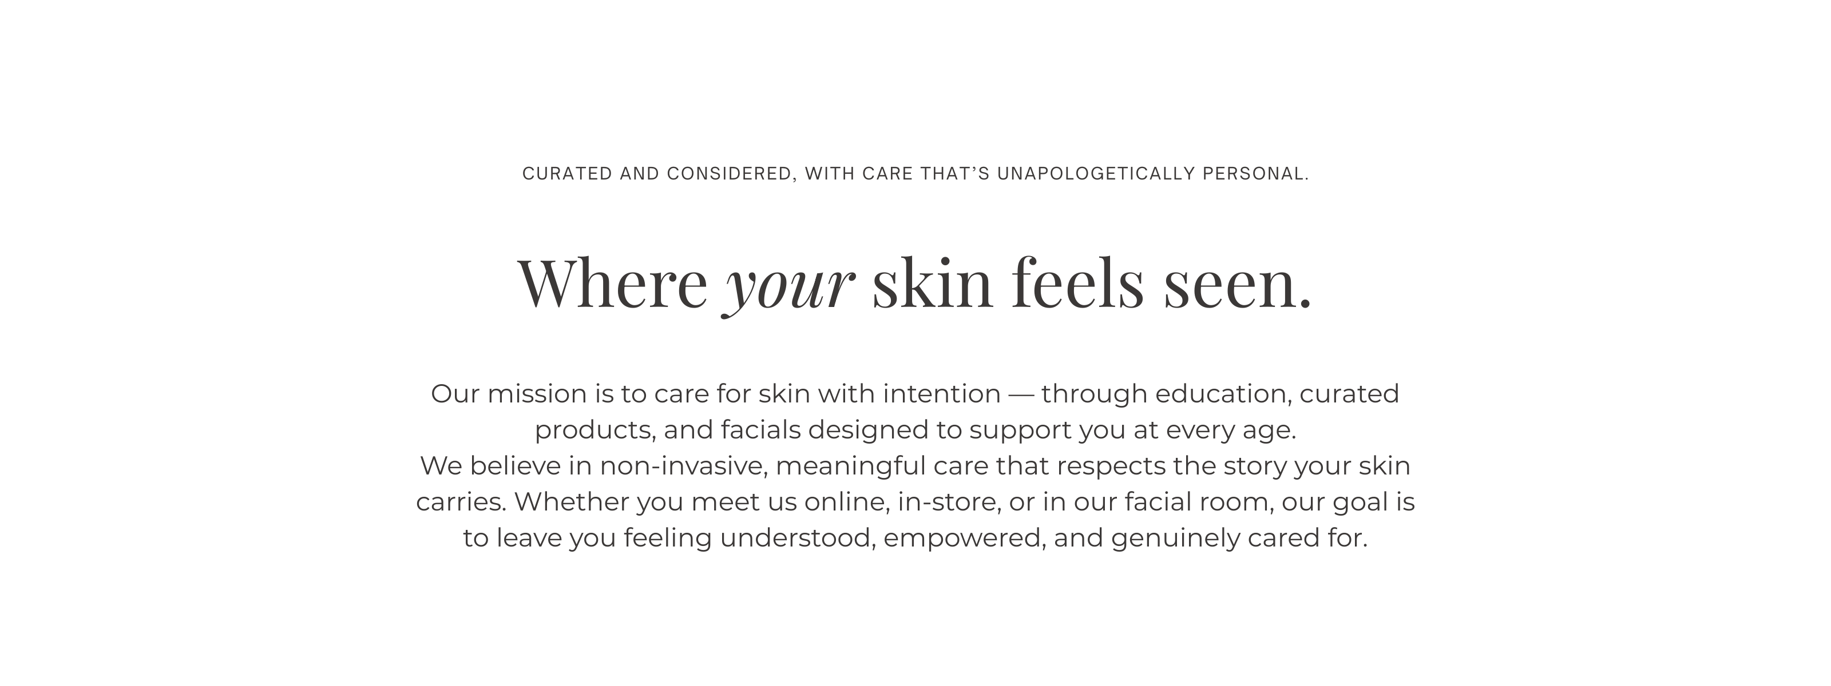
Task: Click "PERSONAL." at the end of the tagline
Action: 1255,174
